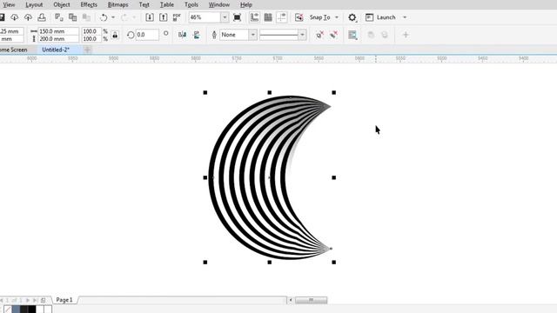Click the Undo arrow icon

104,17
